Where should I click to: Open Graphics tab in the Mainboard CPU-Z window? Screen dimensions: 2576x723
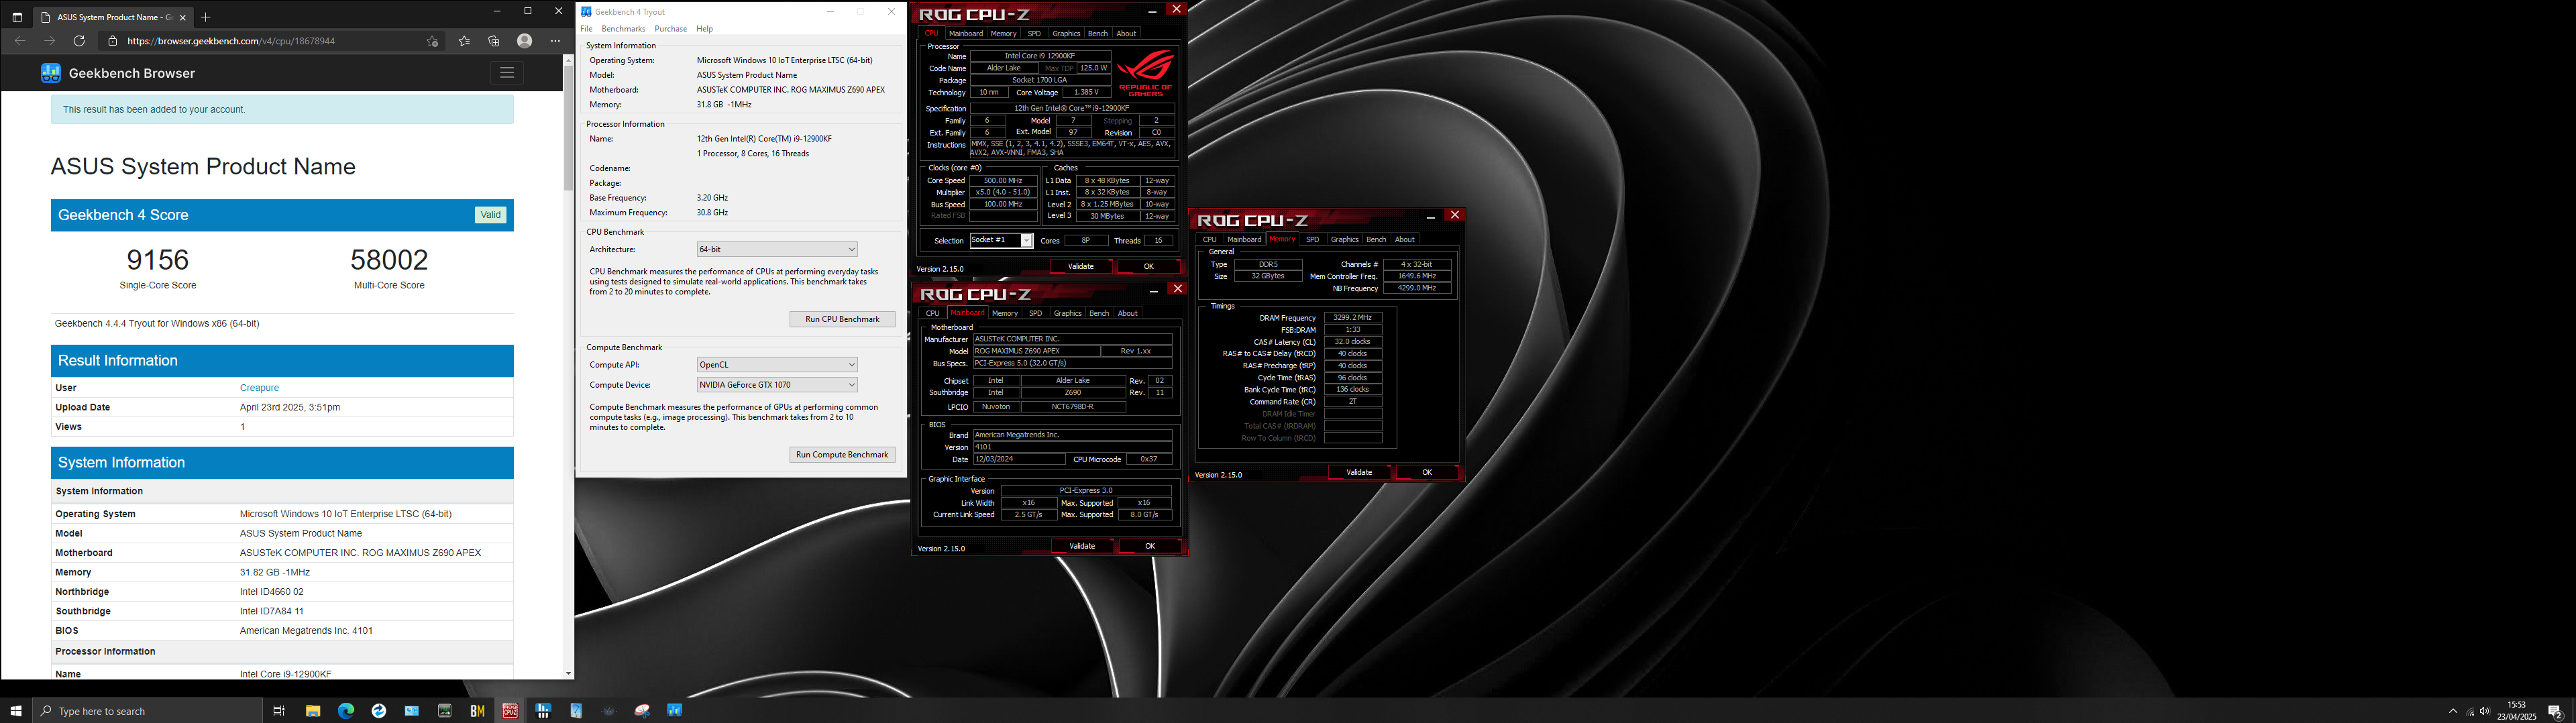1067,313
